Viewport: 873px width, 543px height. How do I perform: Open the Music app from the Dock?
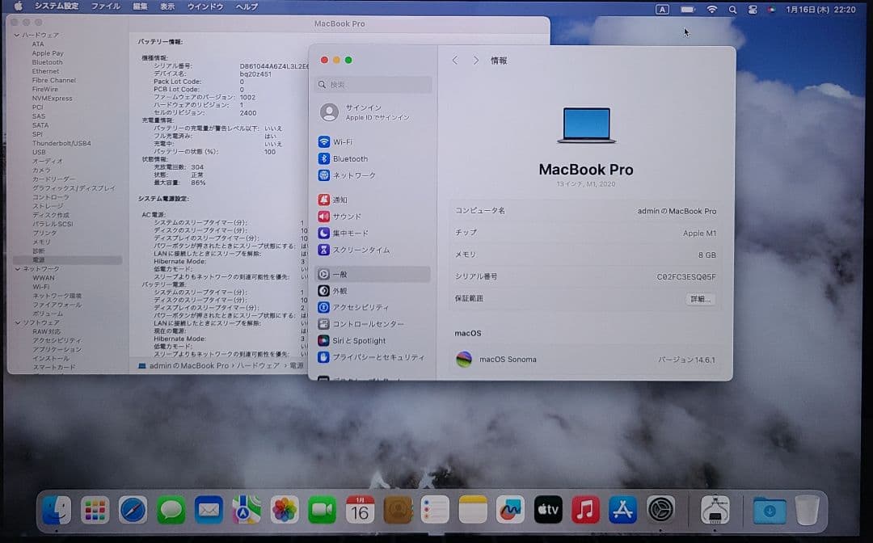(x=585, y=510)
